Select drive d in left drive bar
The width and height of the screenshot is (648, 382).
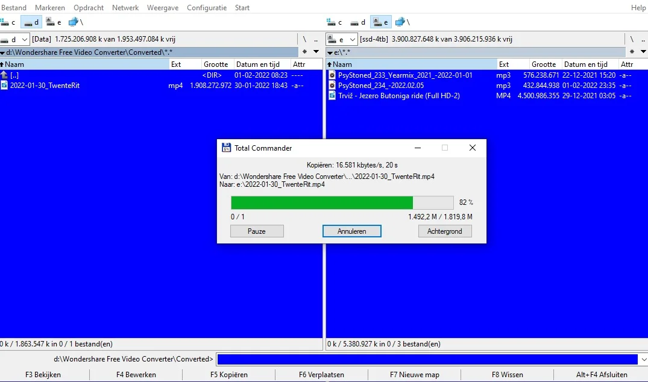(x=31, y=22)
